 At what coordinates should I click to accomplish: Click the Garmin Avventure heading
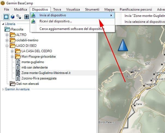[x=17, y=89]
